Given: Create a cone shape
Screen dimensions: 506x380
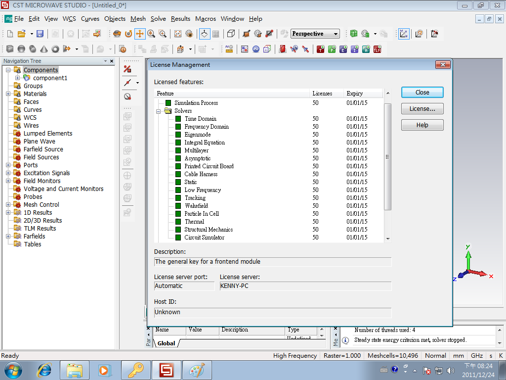Looking at the screenshot, I should [44, 49].
